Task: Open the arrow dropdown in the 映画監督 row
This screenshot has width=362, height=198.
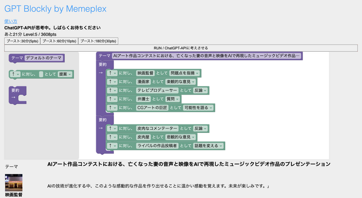Action: tap(112, 73)
